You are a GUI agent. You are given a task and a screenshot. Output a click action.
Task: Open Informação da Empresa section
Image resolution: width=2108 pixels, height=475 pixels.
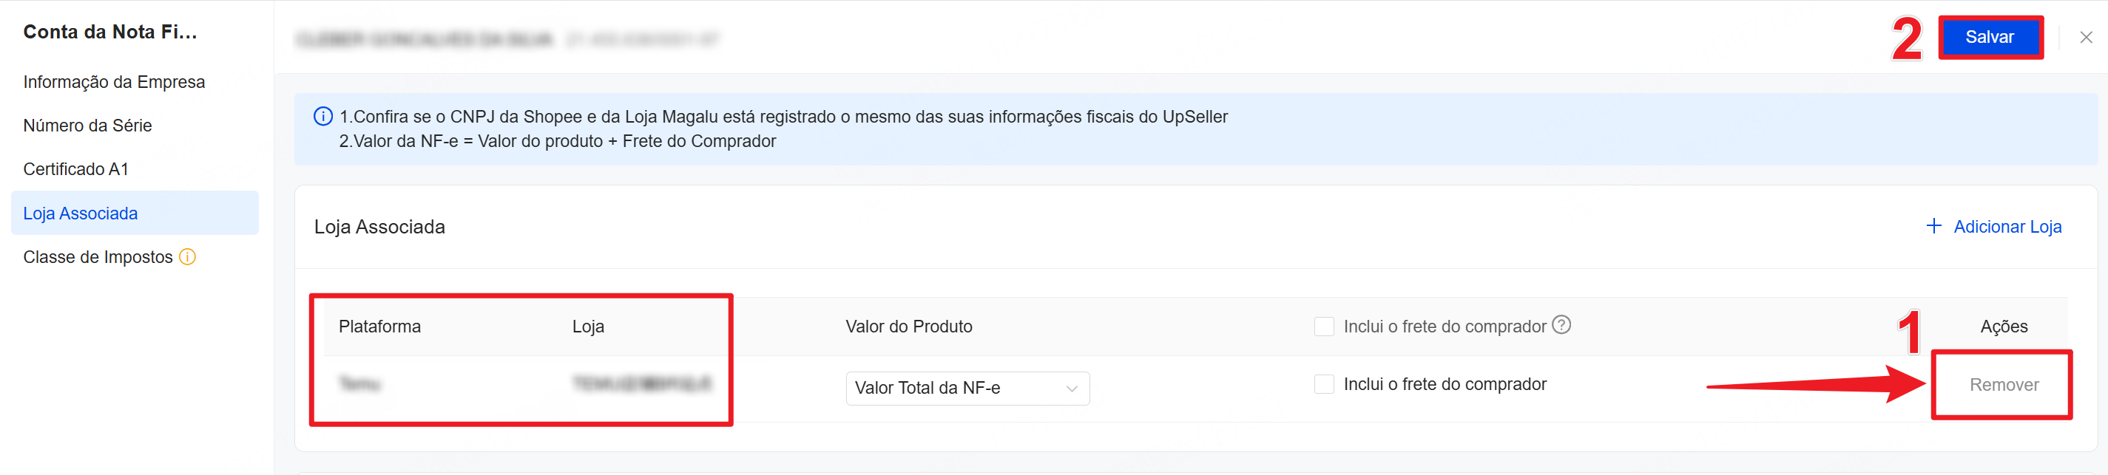[114, 82]
